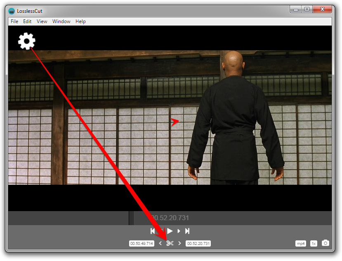
Task: Click the red playhead marker on the timeline
Action: (x=132, y=218)
